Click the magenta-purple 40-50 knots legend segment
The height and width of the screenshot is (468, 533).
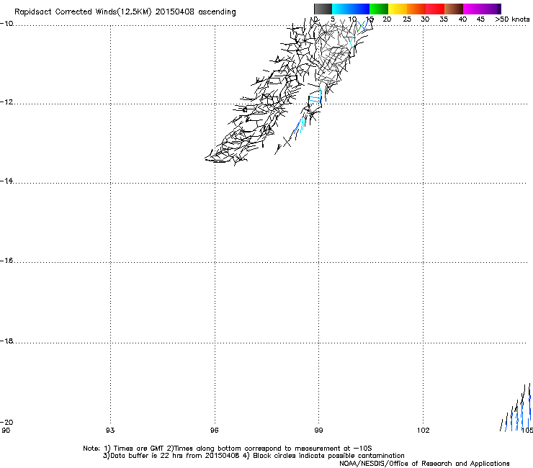coord(482,9)
